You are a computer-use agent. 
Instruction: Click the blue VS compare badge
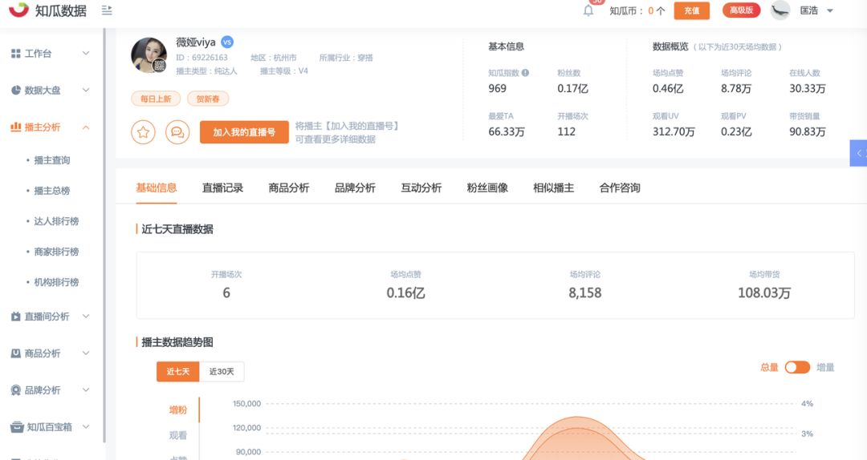click(x=226, y=42)
